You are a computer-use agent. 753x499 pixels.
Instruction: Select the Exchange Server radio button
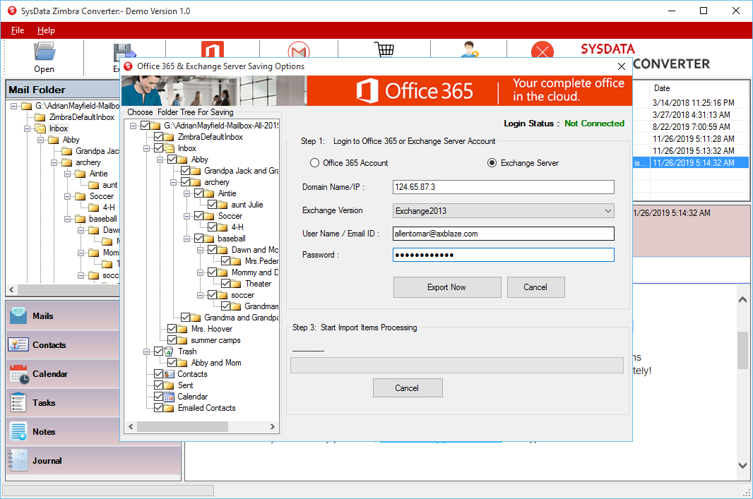(x=492, y=163)
